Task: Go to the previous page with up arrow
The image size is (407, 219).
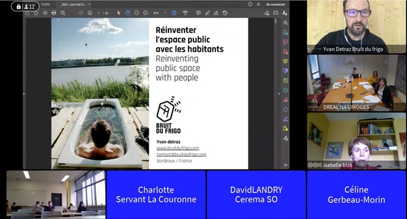Action: click(x=81, y=13)
